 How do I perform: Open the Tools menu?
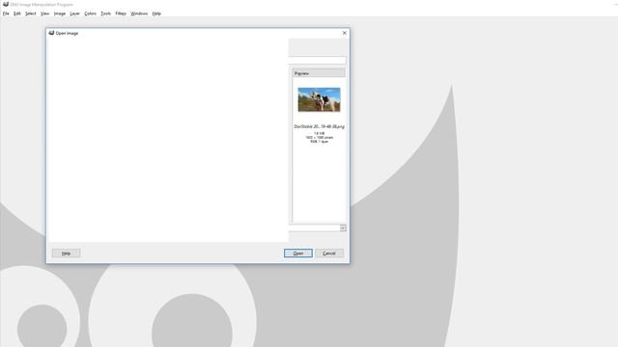click(105, 13)
